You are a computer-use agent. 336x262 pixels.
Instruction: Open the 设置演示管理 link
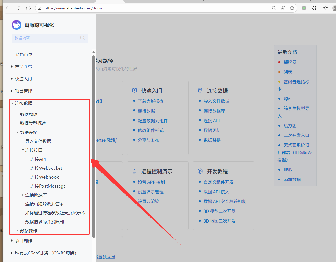click(x=151, y=192)
